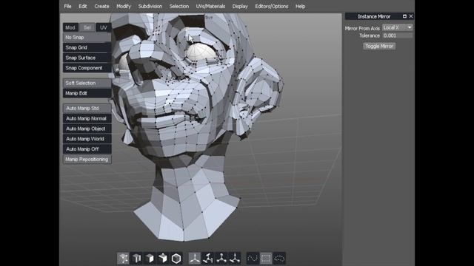Enable Snap Surface
474x266 pixels.
coord(87,58)
